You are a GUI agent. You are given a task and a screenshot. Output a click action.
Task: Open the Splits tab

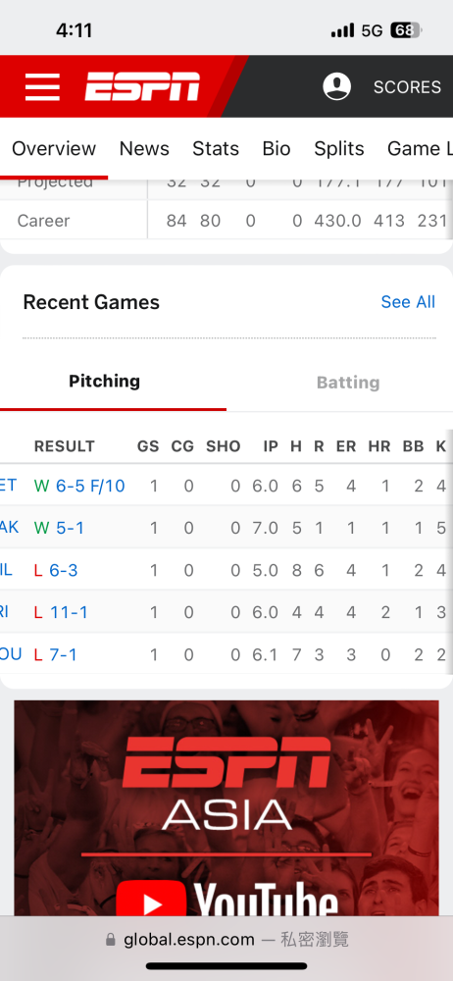[x=338, y=148]
